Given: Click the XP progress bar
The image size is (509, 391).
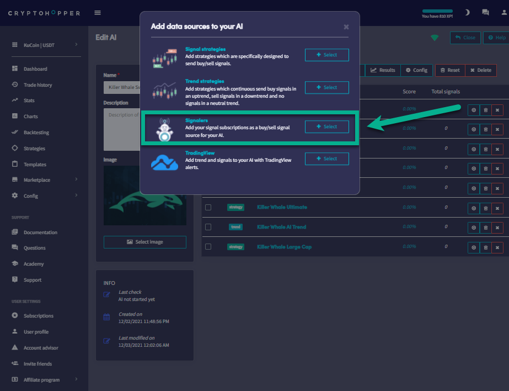Looking at the screenshot, I should pyautogui.click(x=437, y=11).
